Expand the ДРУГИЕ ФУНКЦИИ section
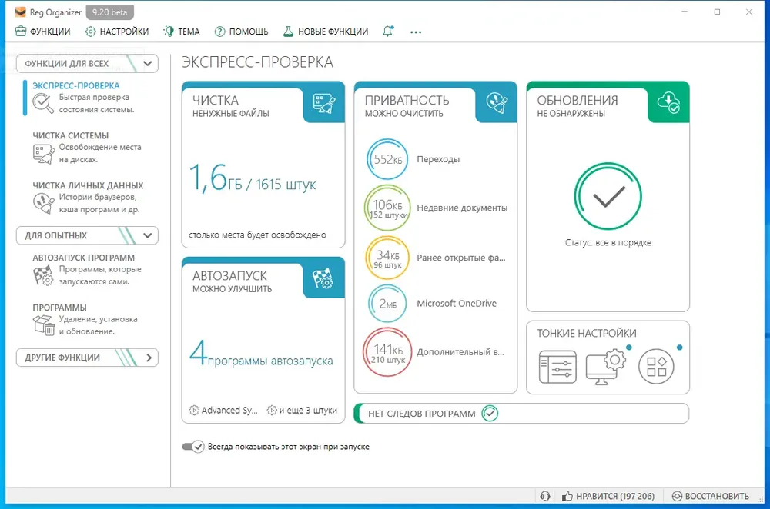This screenshot has height=509, width=770. coord(88,358)
